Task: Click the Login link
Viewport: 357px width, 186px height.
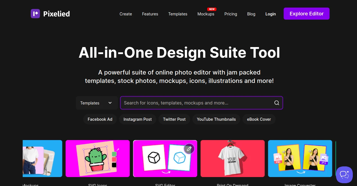Action: click(x=270, y=14)
